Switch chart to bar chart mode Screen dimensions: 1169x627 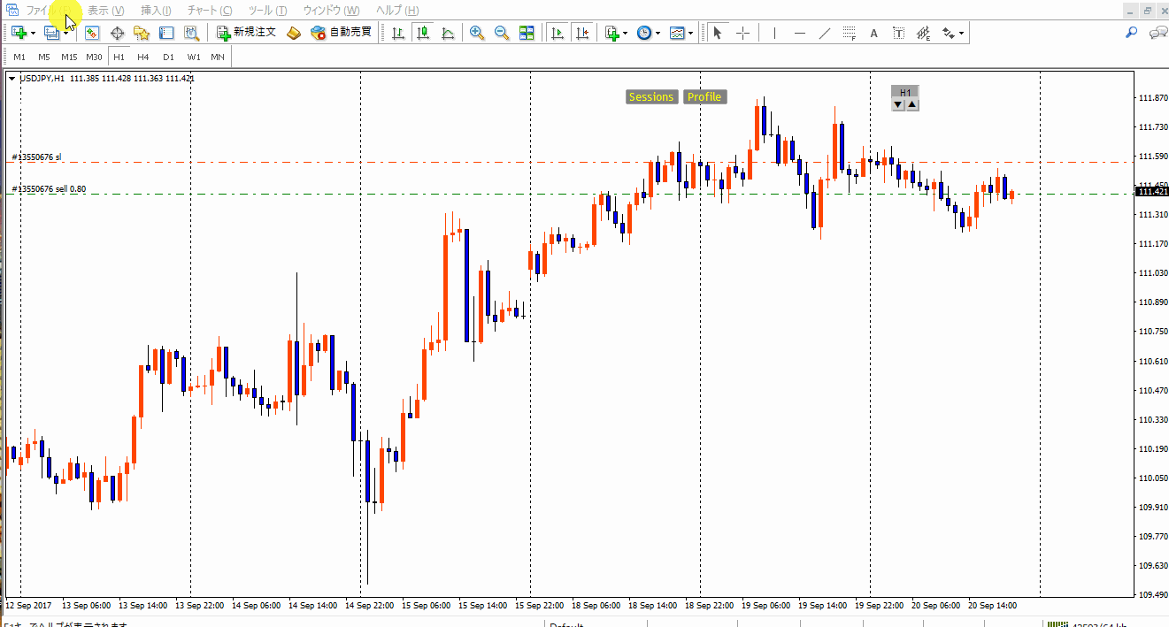point(398,33)
